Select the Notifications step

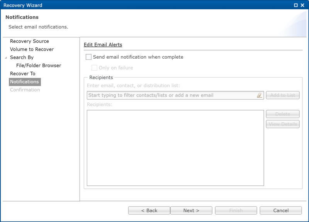tap(25, 82)
